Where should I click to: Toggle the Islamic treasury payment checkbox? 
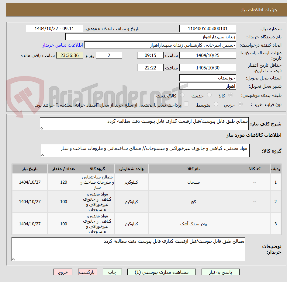[x=186, y=104]
